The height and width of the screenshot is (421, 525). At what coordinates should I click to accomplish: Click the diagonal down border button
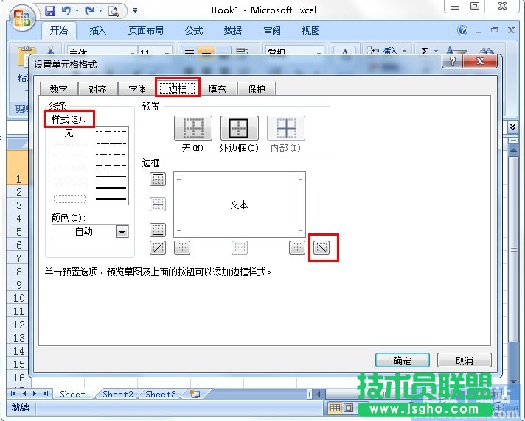320,248
